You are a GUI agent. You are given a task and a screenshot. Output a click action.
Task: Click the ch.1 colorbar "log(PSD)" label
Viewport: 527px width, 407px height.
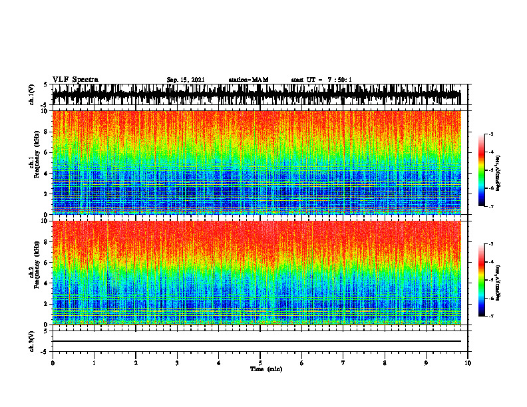pos(498,173)
